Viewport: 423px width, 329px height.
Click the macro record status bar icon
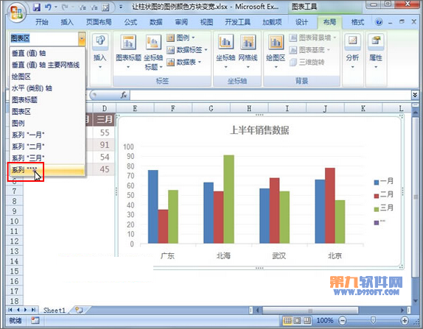pyautogui.click(x=35, y=320)
